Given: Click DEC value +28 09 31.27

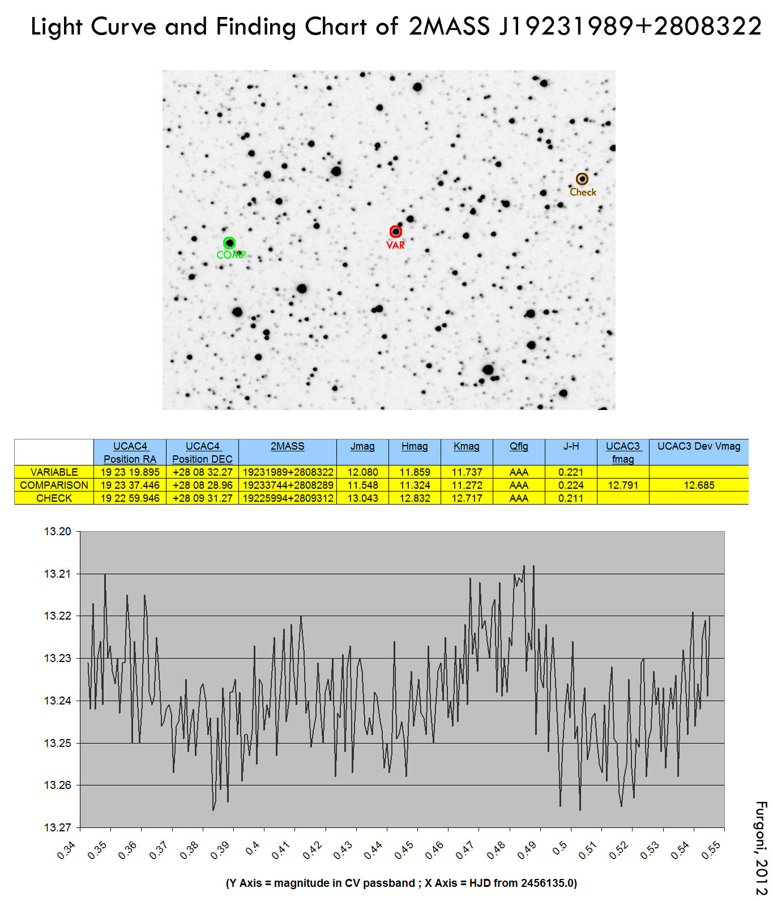Looking at the screenshot, I should 203,498.
